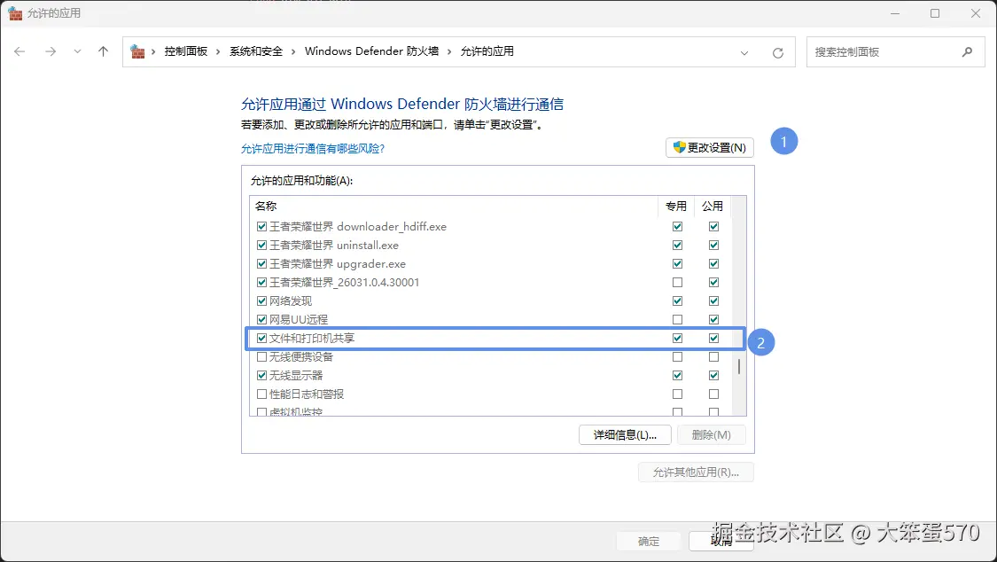Toggle 王者荣耀世界 upgrader.exe name checkbox

[261, 263]
